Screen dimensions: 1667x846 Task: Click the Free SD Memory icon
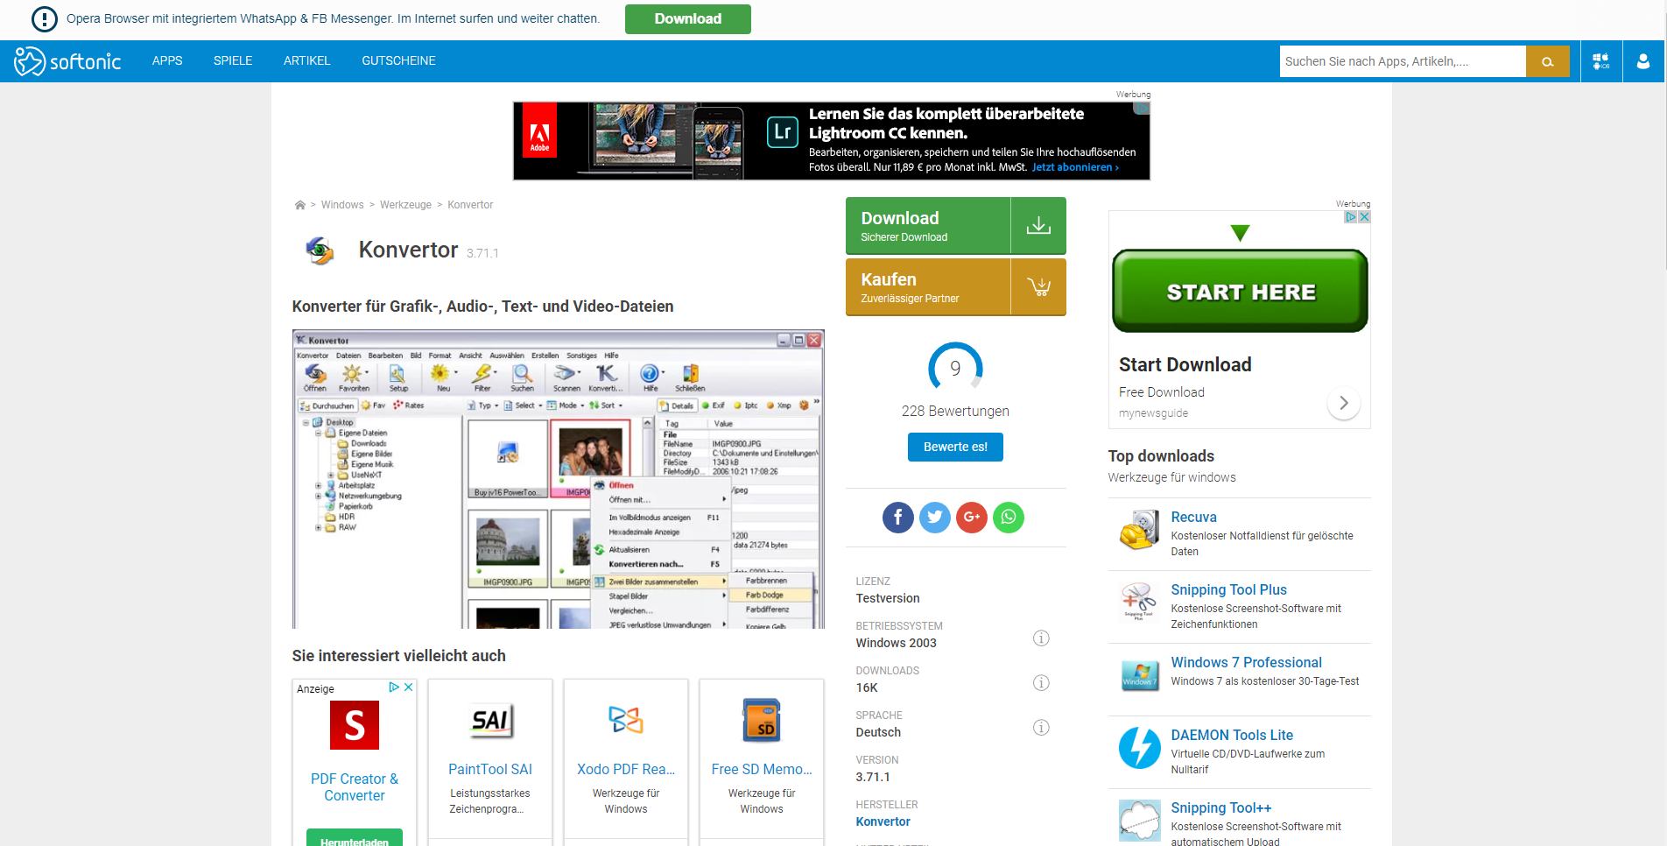pyautogui.click(x=762, y=721)
